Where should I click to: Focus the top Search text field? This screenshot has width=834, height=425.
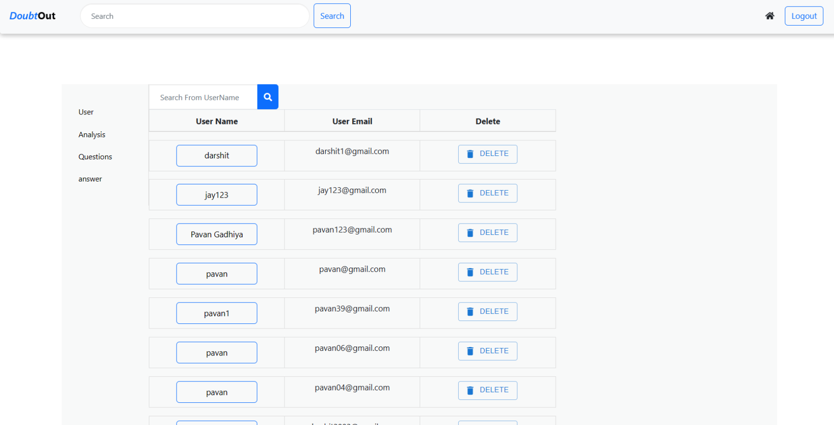click(x=195, y=16)
